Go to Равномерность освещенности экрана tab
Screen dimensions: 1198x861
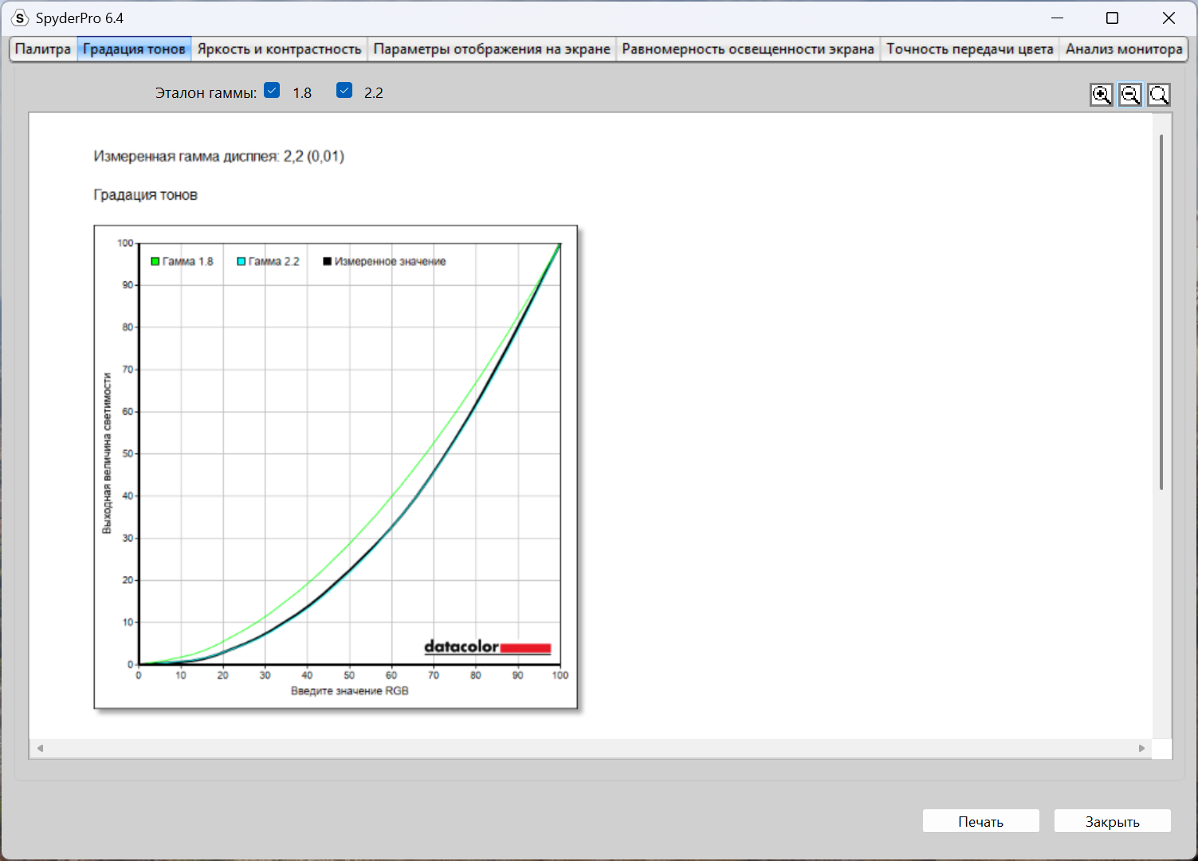point(748,49)
